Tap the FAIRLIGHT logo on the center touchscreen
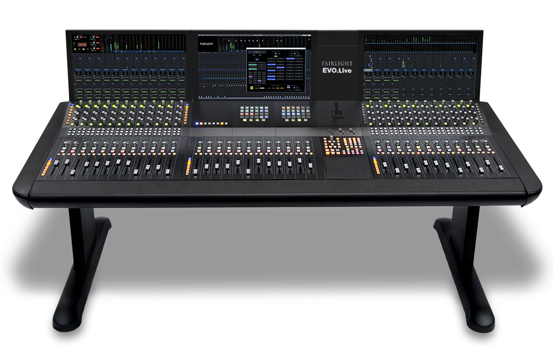 click(208, 43)
